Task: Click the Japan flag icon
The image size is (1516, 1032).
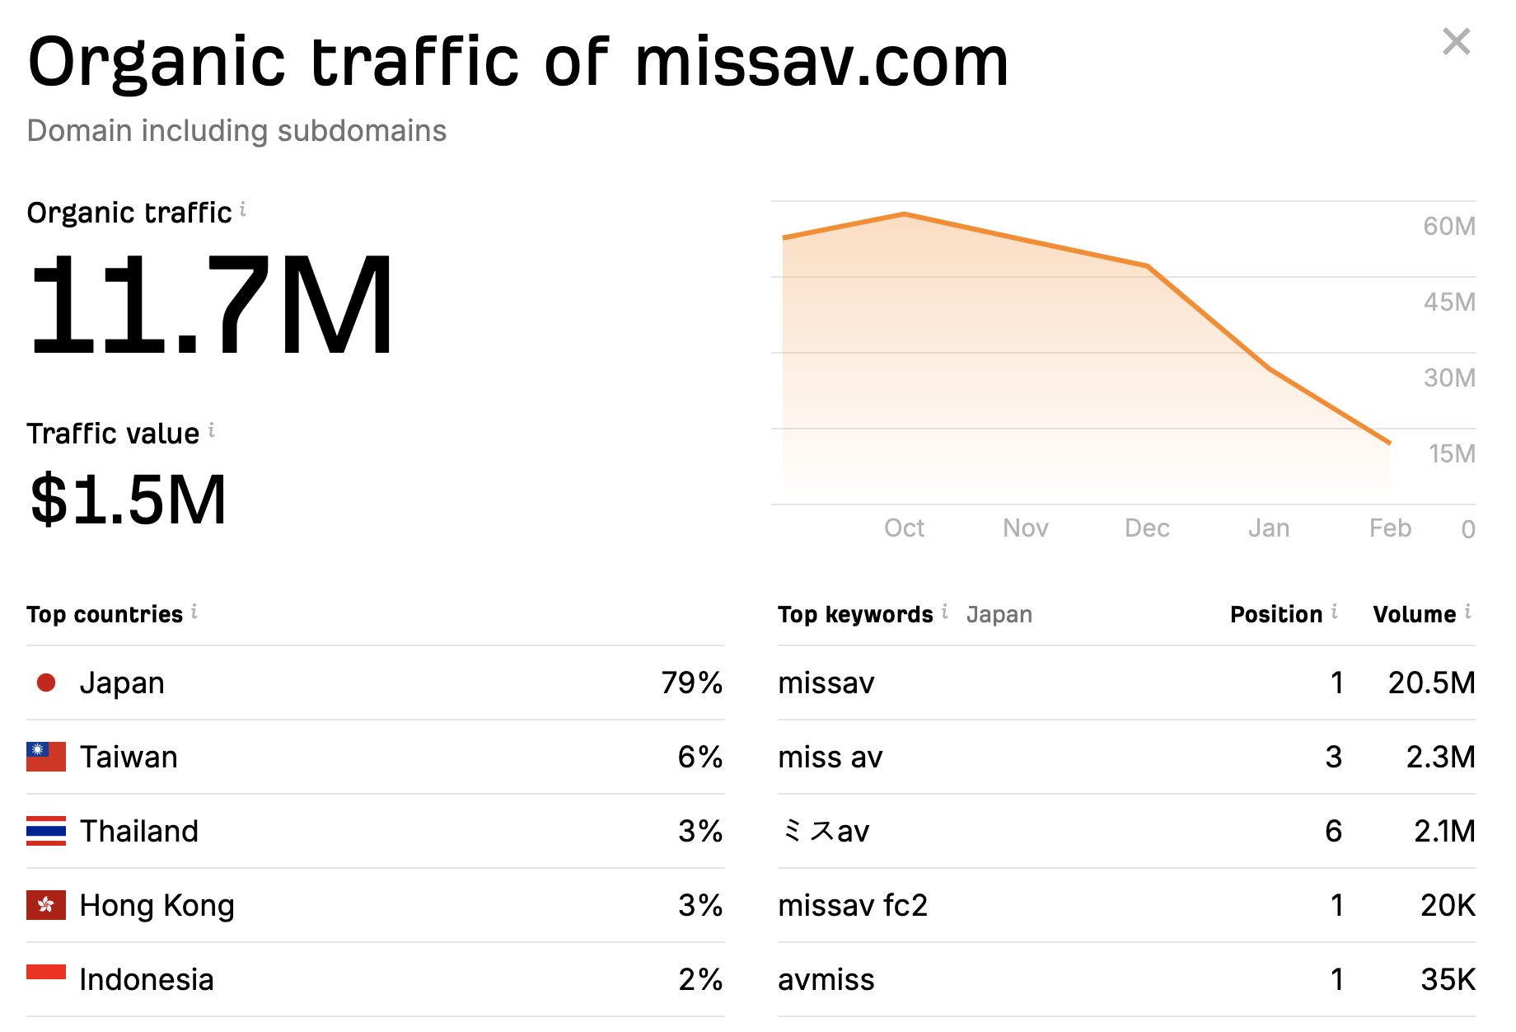Action: 46,683
